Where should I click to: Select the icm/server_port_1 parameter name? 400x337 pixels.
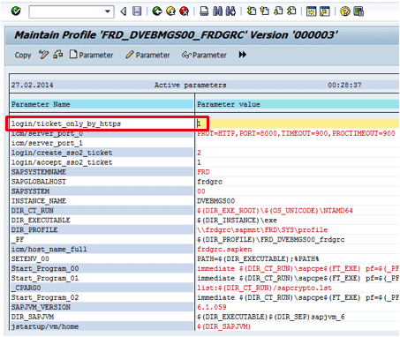pyautogui.click(x=47, y=143)
